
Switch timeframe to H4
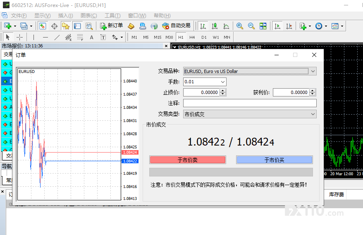pos(192,37)
